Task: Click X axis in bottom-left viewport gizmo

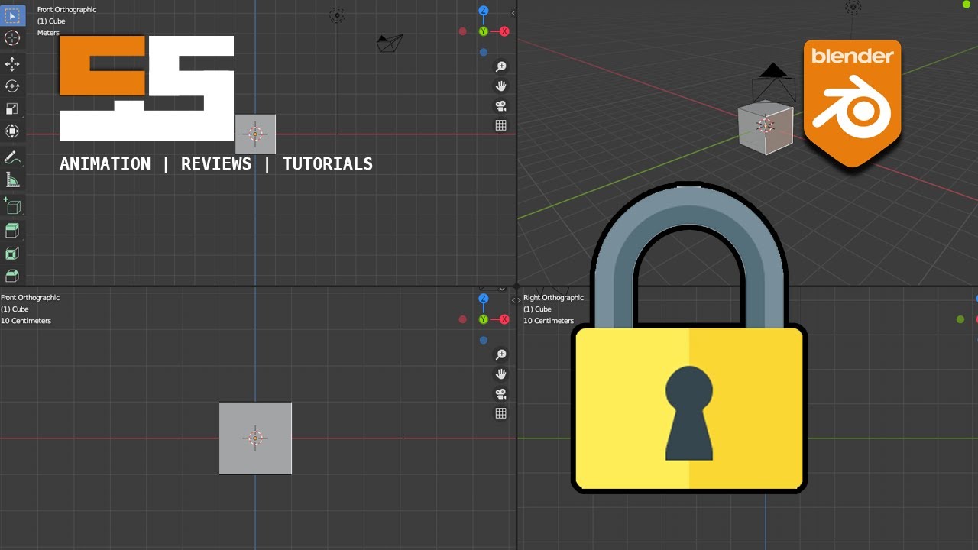Action: point(504,319)
